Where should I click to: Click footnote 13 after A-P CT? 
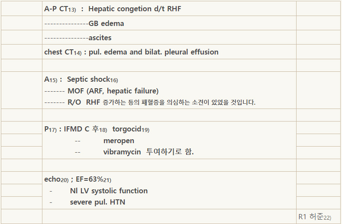point(72,10)
